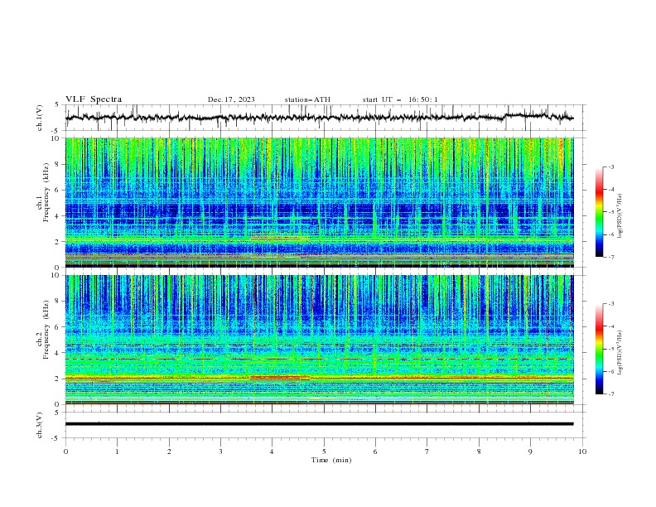Image resolution: width=656 pixels, height=507 pixels.
Task: Click the time axis tick label '7'
Action: [427, 451]
